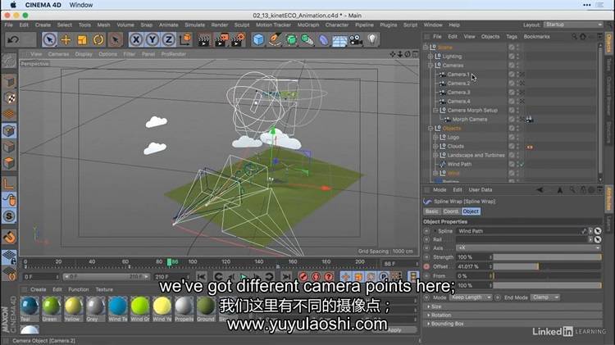The image size is (615, 345).
Task: Toggle visibility dot for Clouds
Action: 517,146
